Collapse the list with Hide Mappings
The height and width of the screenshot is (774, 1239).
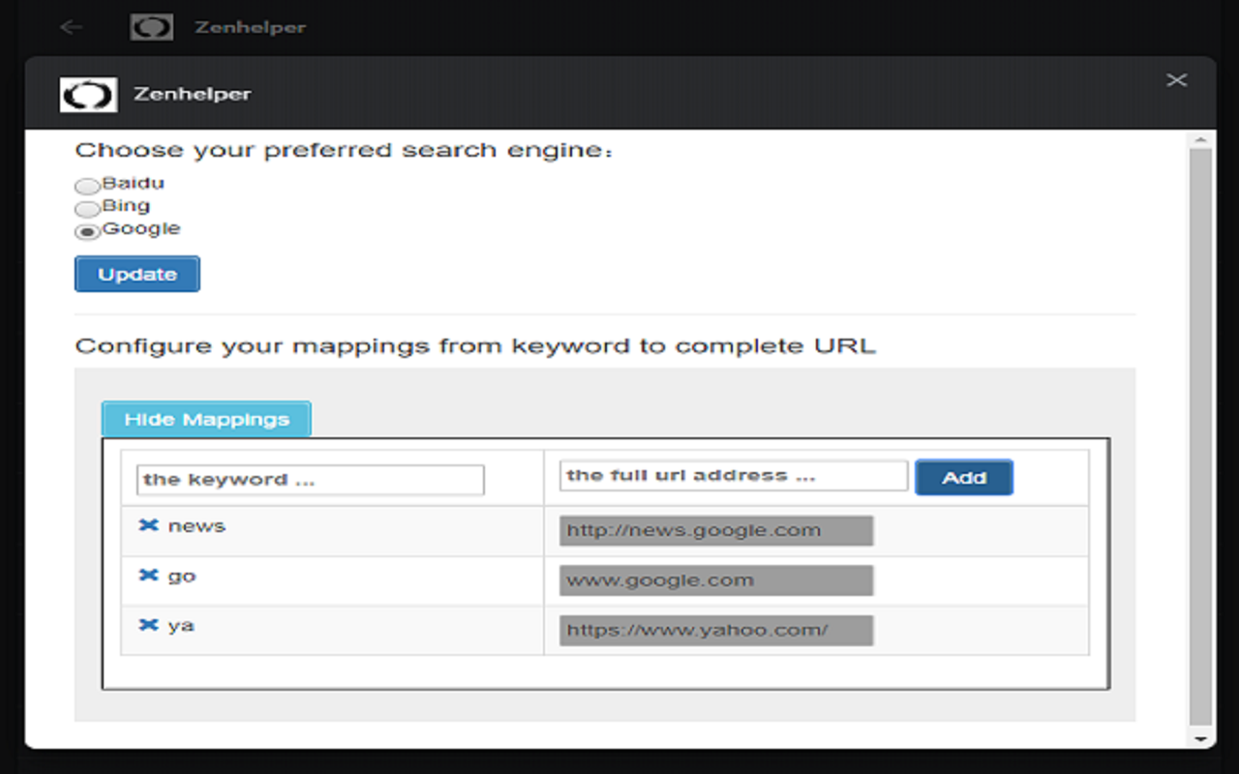pyautogui.click(x=206, y=420)
